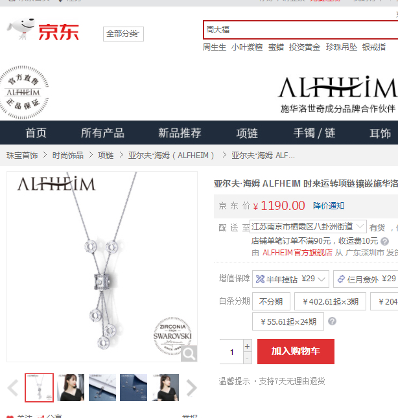Click the shipping fee help question icon

coord(384,242)
